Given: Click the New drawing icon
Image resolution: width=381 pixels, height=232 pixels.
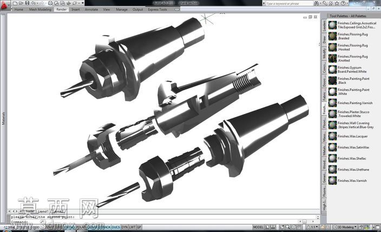Looking at the screenshot, I should tap(15, 3).
